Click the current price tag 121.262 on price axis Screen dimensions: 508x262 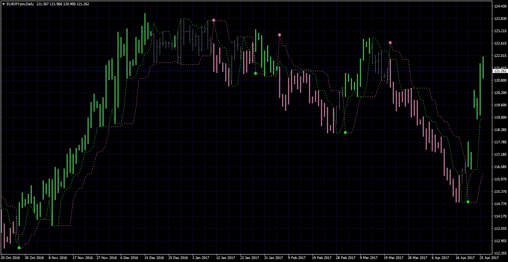click(500, 71)
